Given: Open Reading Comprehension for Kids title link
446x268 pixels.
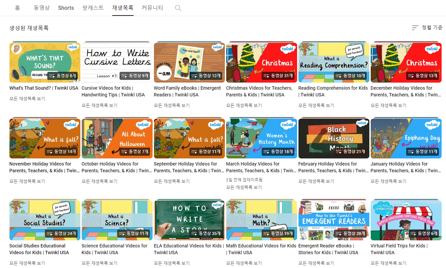Looking at the screenshot, I should [x=333, y=91].
